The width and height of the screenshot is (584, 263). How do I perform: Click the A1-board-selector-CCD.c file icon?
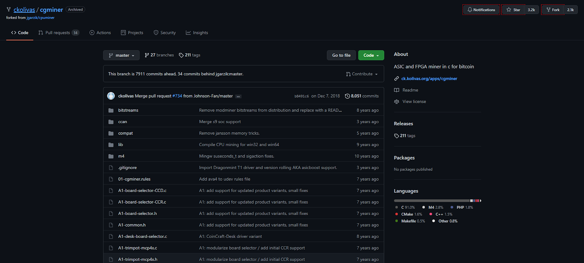point(111,191)
